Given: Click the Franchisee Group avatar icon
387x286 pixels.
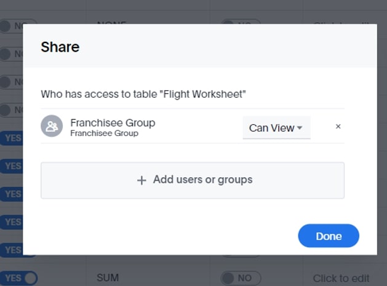Looking at the screenshot, I should (x=52, y=126).
